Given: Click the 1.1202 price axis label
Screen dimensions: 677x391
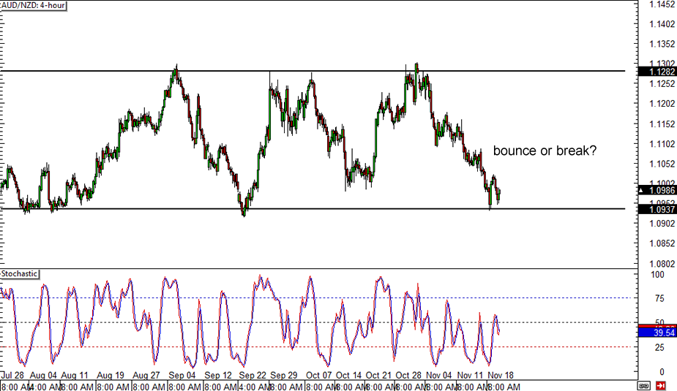Looking at the screenshot, I should coord(662,104).
